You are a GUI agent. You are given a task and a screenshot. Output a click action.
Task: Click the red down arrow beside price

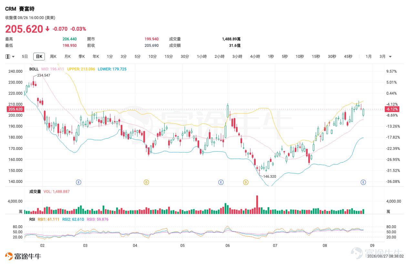click(x=47, y=29)
